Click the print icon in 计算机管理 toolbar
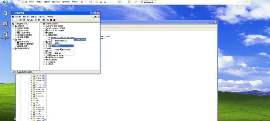The width and height of the screenshot is (270, 121). pyautogui.click(x=32, y=20)
